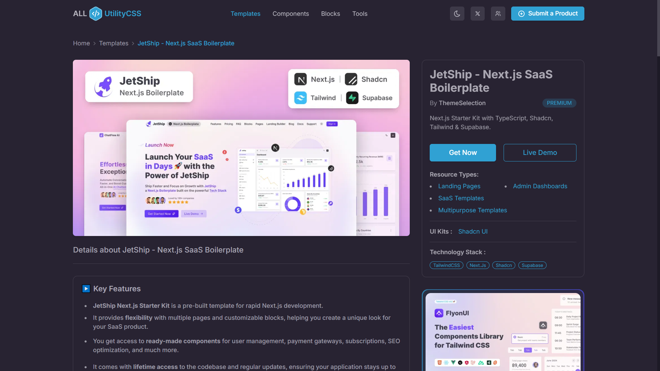The image size is (660, 371).
Task: Click the page vertical scrollbar
Action: coord(658,28)
